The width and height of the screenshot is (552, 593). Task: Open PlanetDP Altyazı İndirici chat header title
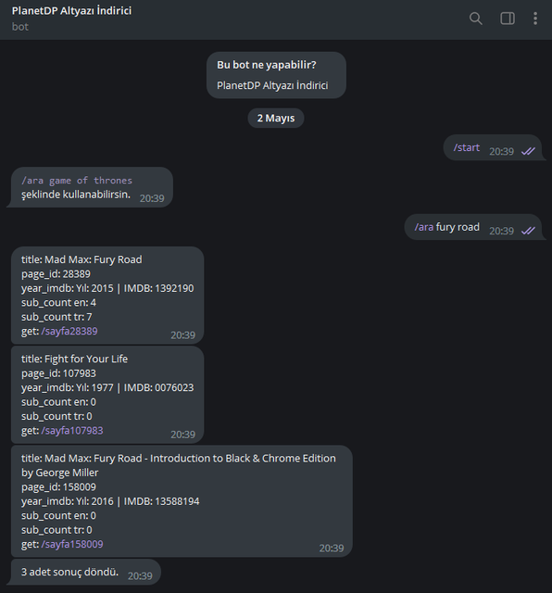[x=72, y=10]
